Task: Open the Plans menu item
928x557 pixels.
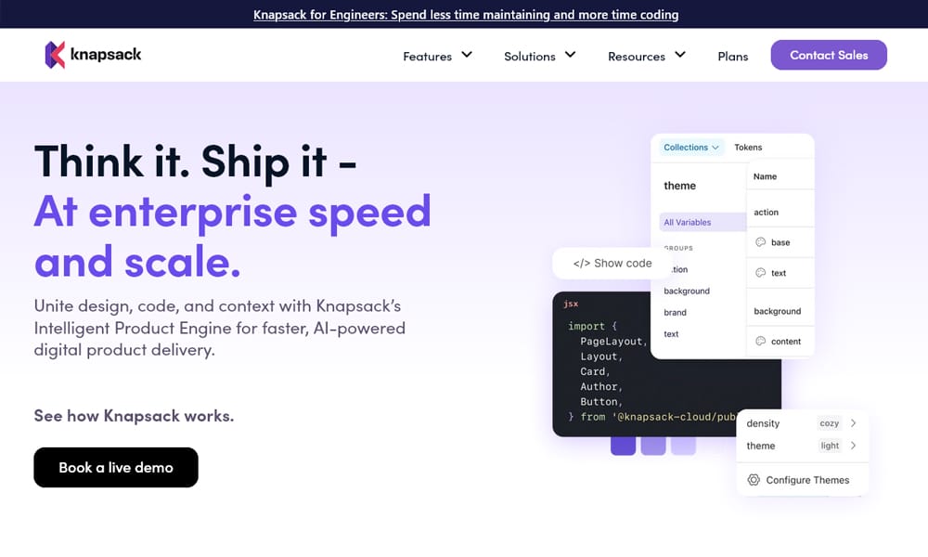Action: [732, 56]
